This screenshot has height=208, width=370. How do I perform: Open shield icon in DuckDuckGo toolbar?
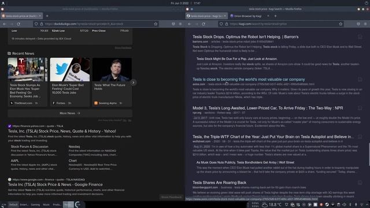click(173, 24)
